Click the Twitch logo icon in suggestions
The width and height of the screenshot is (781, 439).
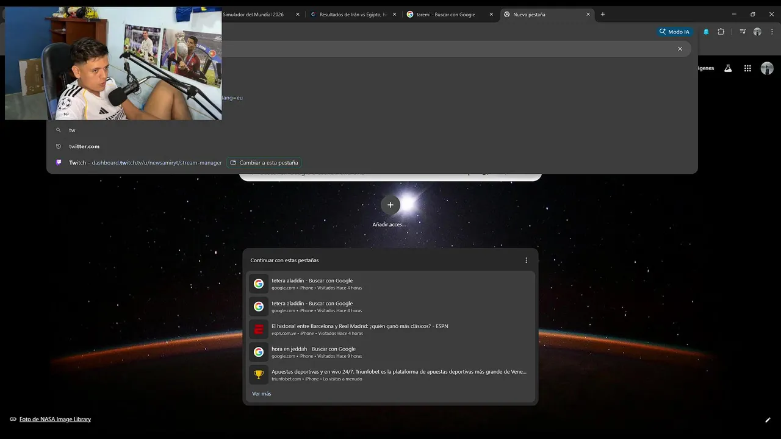pyautogui.click(x=59, y=163)
